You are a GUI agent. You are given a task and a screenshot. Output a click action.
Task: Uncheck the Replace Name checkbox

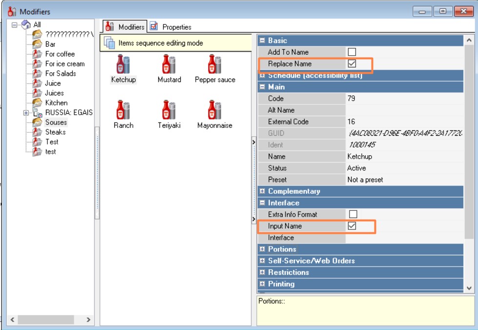pos(352,63)
